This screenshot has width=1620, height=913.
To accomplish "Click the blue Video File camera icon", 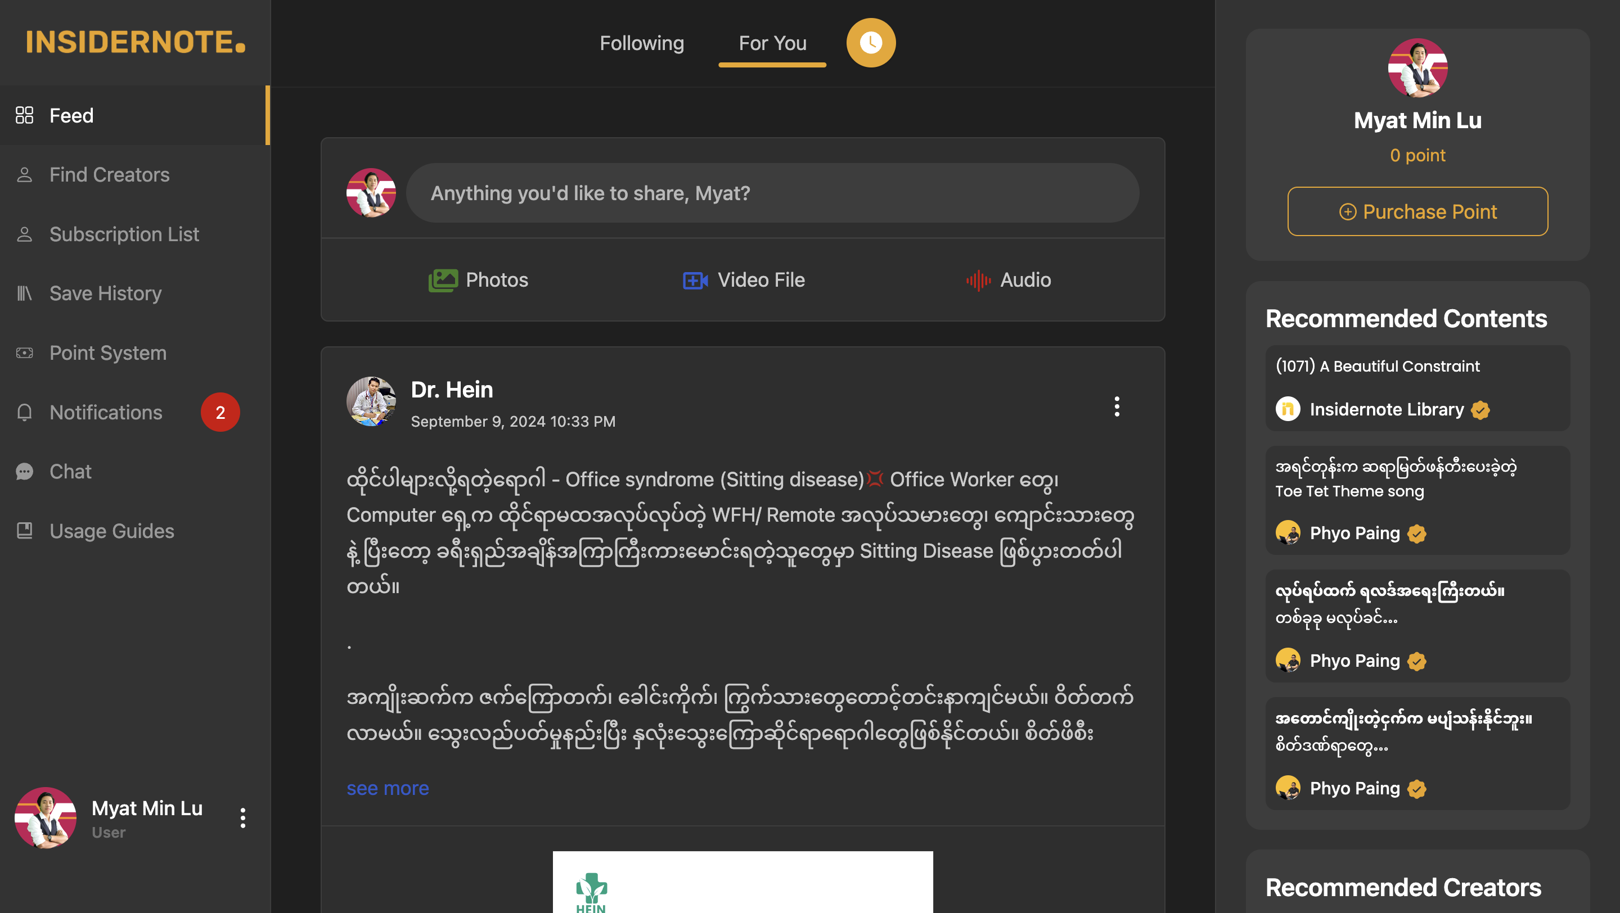I will (696, 280).
